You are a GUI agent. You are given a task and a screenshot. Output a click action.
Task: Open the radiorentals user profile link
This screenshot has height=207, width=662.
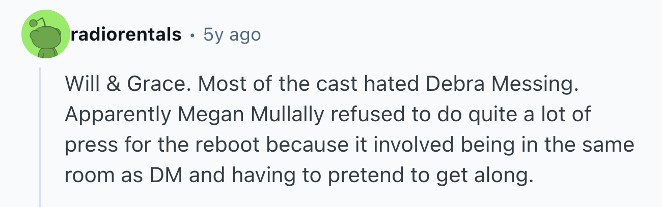(127, 34)
